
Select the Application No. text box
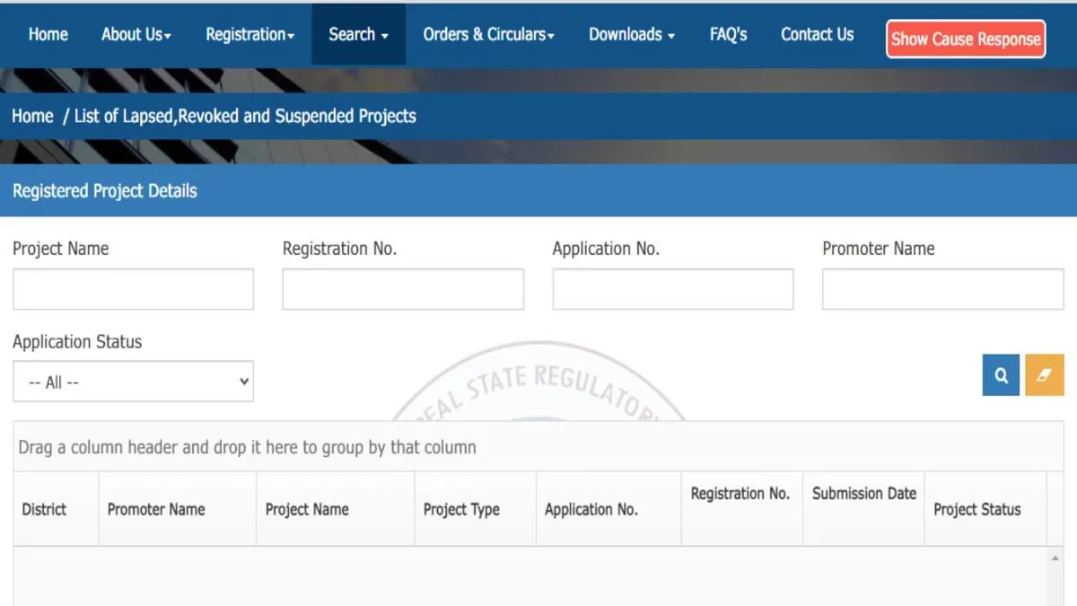click(672, 289)
